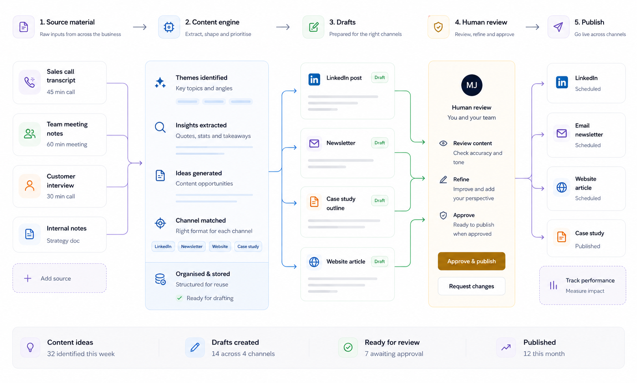Open the Team meeting notes card
637x383 pixels.
[x=60, y=135]
